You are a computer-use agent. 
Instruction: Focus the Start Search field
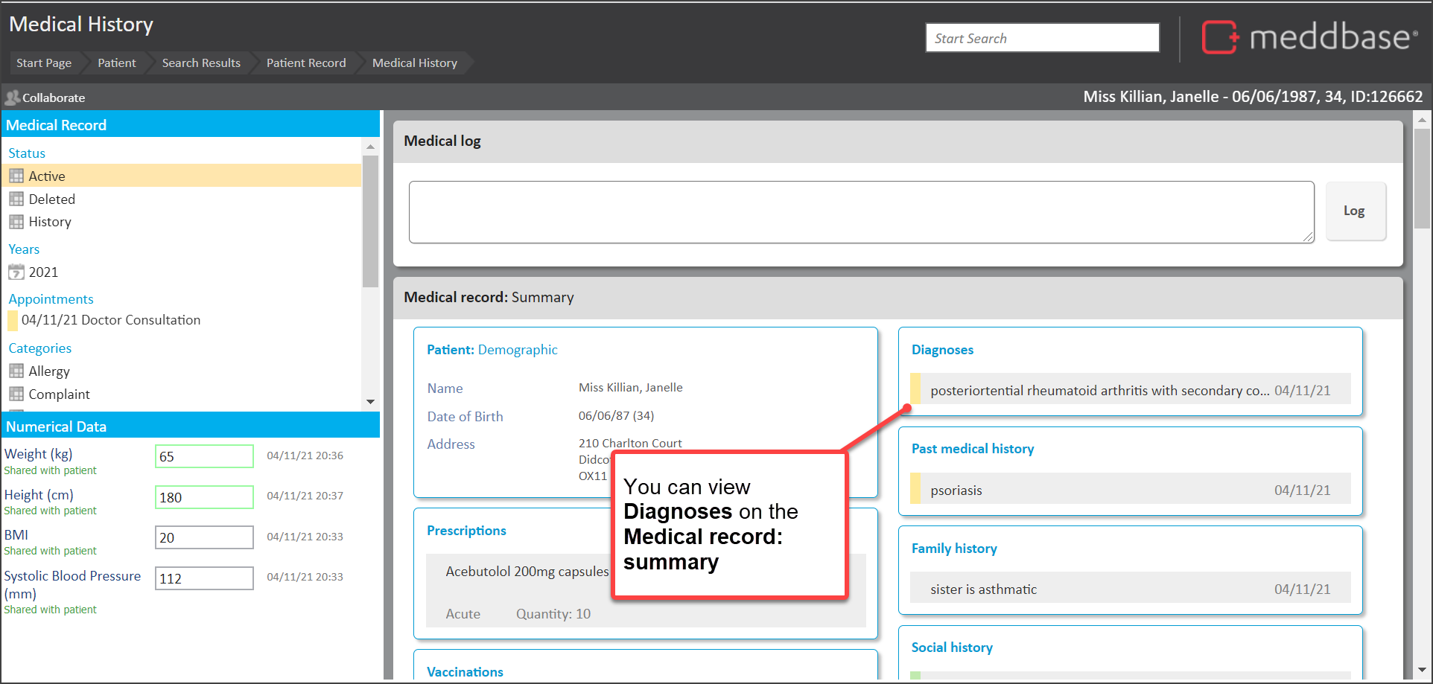[1041, 38]
